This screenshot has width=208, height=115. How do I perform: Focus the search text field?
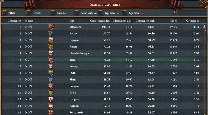pyautogui.click(x=192, y=13)
